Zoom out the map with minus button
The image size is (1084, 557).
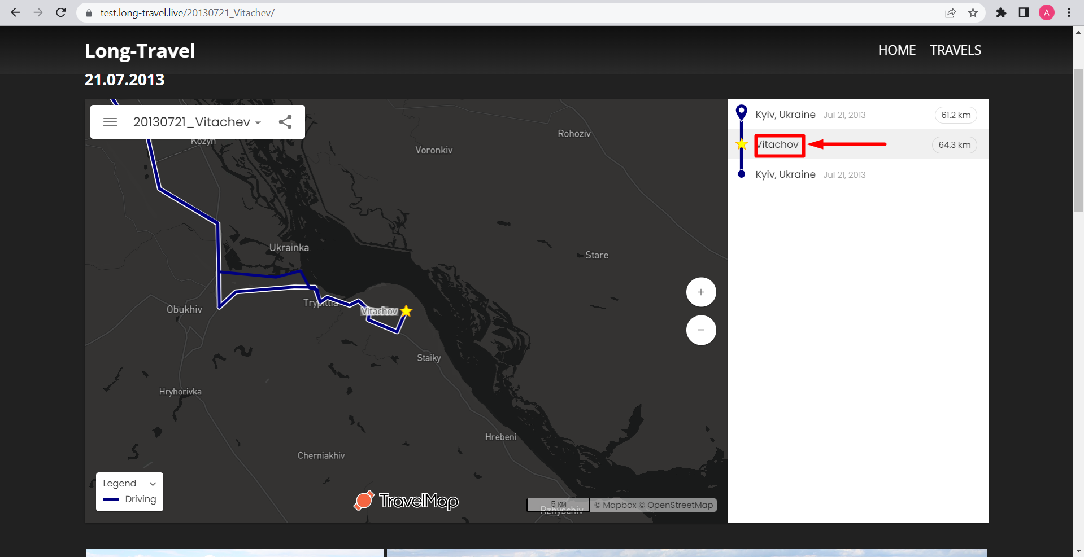[701, 330]
